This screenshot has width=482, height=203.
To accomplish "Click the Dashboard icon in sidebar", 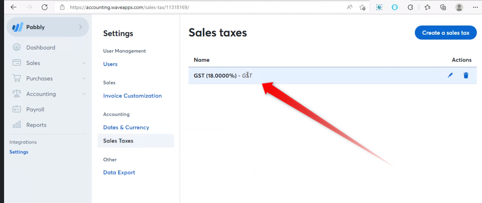I will pyautogui.click(x=17, y=47).
